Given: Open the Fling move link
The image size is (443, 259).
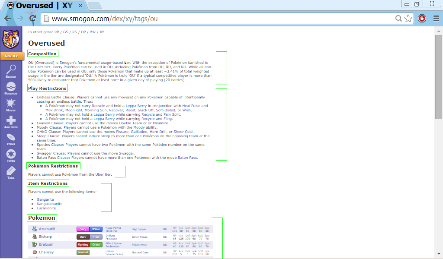Looking at the screenshot, I should (167, 119).
